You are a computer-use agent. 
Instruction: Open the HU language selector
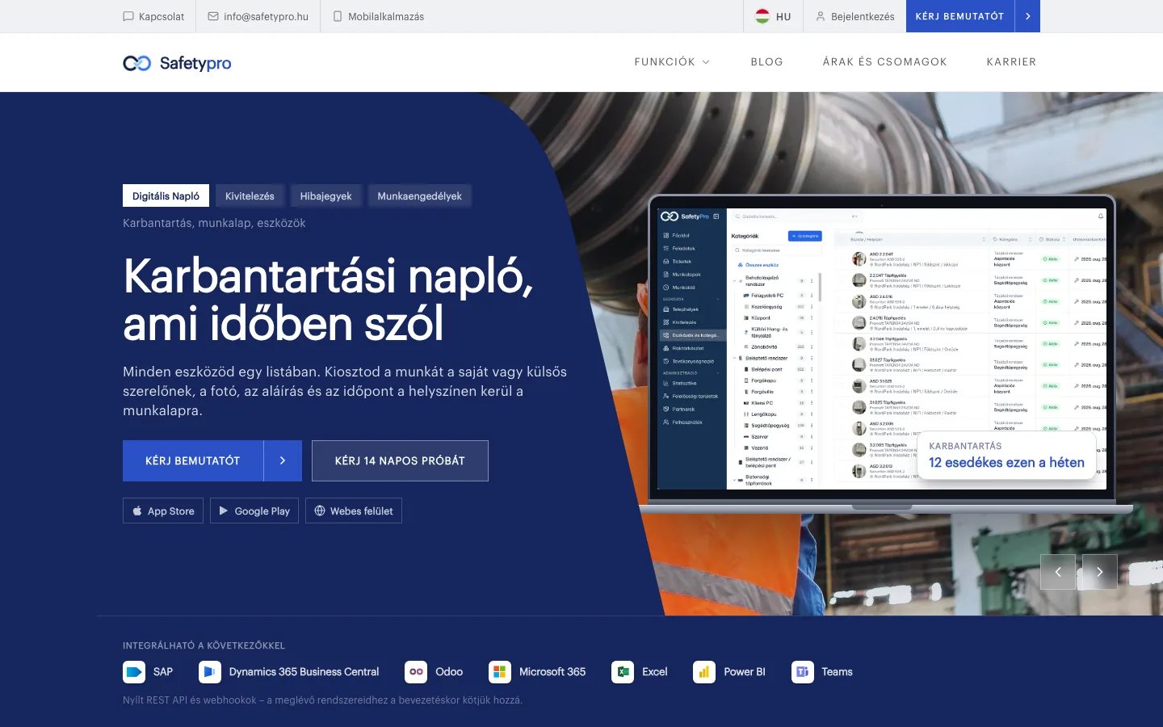pos(774,16)
